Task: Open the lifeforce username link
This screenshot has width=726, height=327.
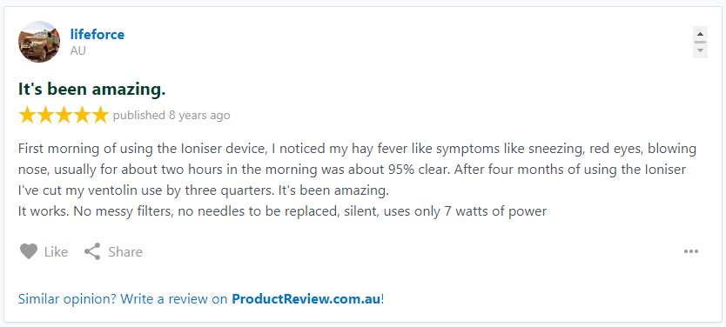Action: pyautogui.click(x=97, y=35)
